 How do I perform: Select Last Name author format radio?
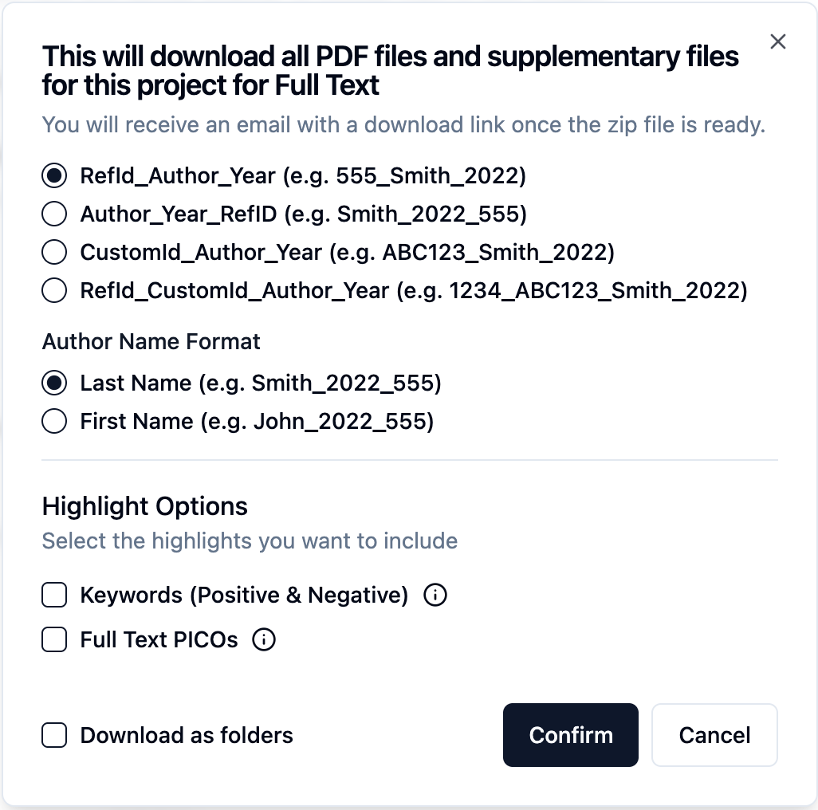(x=54, y=383)
